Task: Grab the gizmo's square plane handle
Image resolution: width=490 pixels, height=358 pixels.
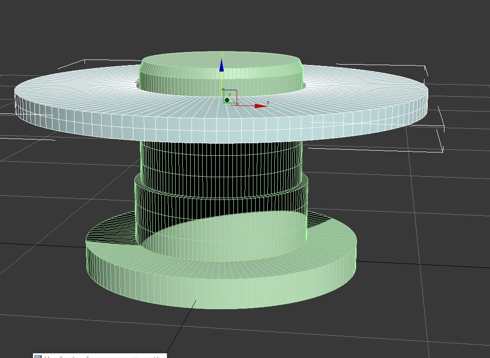Action: 230,97
